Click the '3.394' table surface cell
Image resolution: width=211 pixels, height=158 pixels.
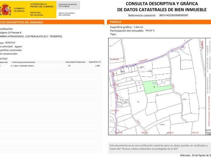point(98,66)
